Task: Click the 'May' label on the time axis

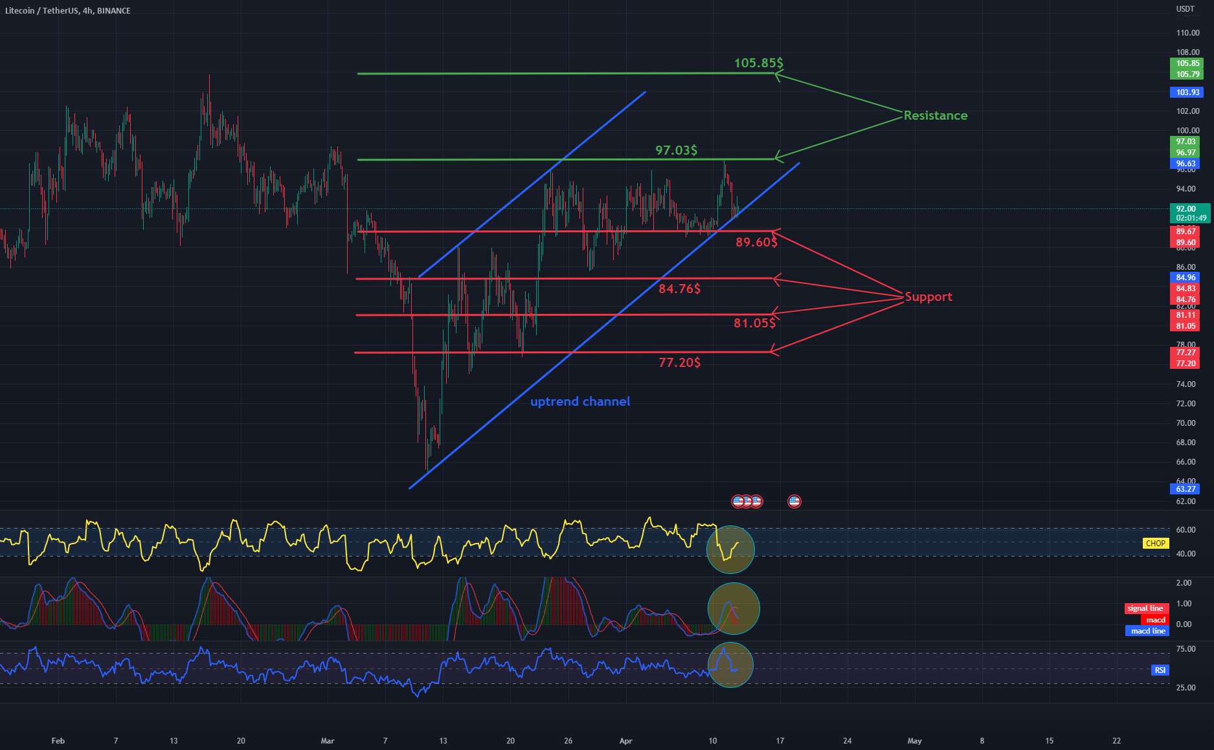Action: pyautogui.click(x=914, y=741)
